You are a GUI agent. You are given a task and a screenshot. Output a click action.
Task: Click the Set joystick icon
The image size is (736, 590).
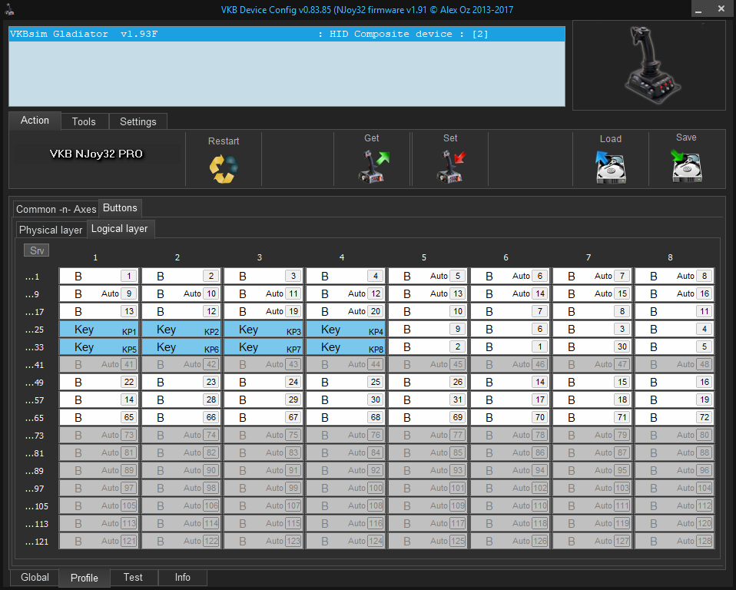(450, 166)
